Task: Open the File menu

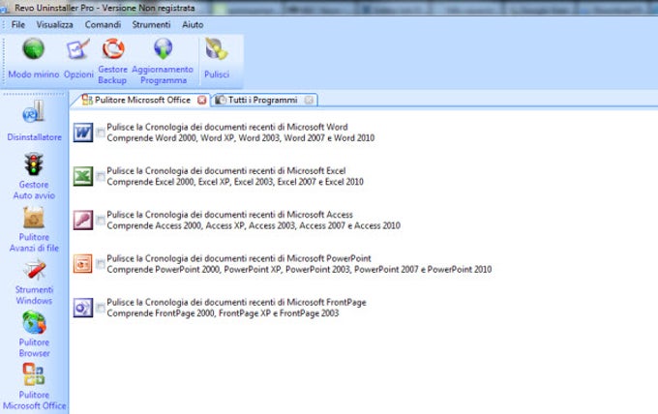Action: pos(18,25)
